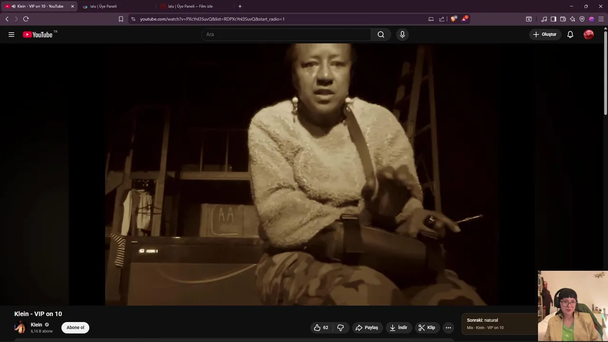Image resolution: width=608 pixels, height=342 pixels.
Task: Open the Klein channel name link
Action: pyautogui.click(x=36, y=325)
